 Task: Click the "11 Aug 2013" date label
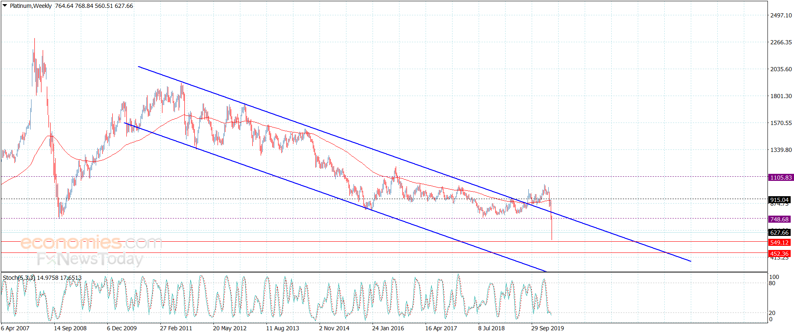pos(283,328)
